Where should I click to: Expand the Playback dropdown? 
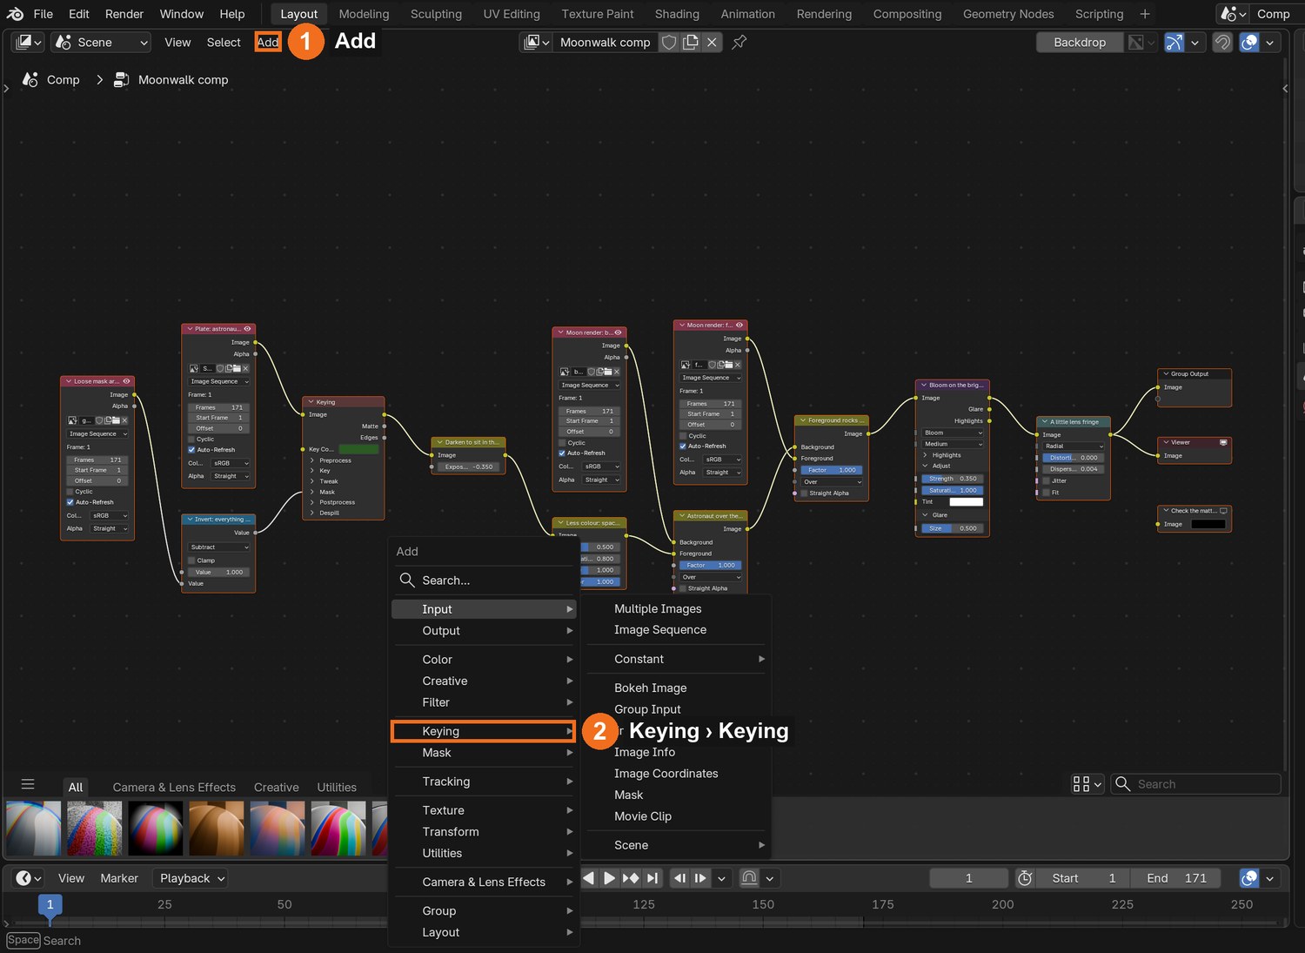point(191,878)
